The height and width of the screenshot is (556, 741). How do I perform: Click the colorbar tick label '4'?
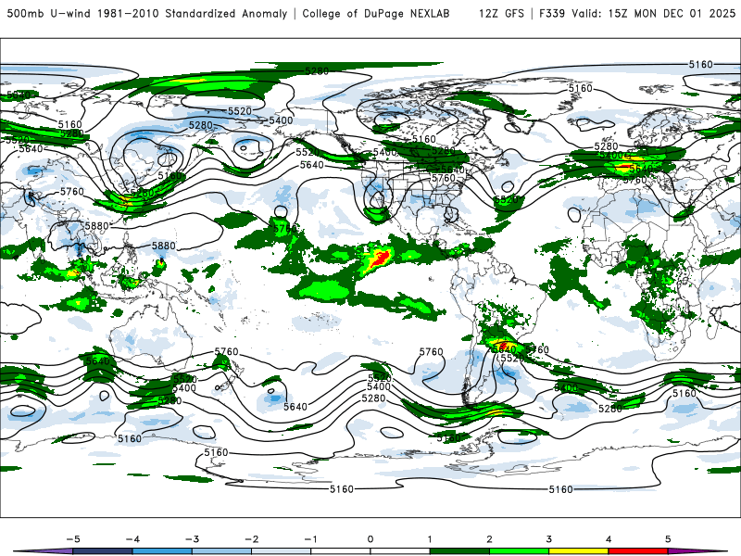[x=609, y=539]
